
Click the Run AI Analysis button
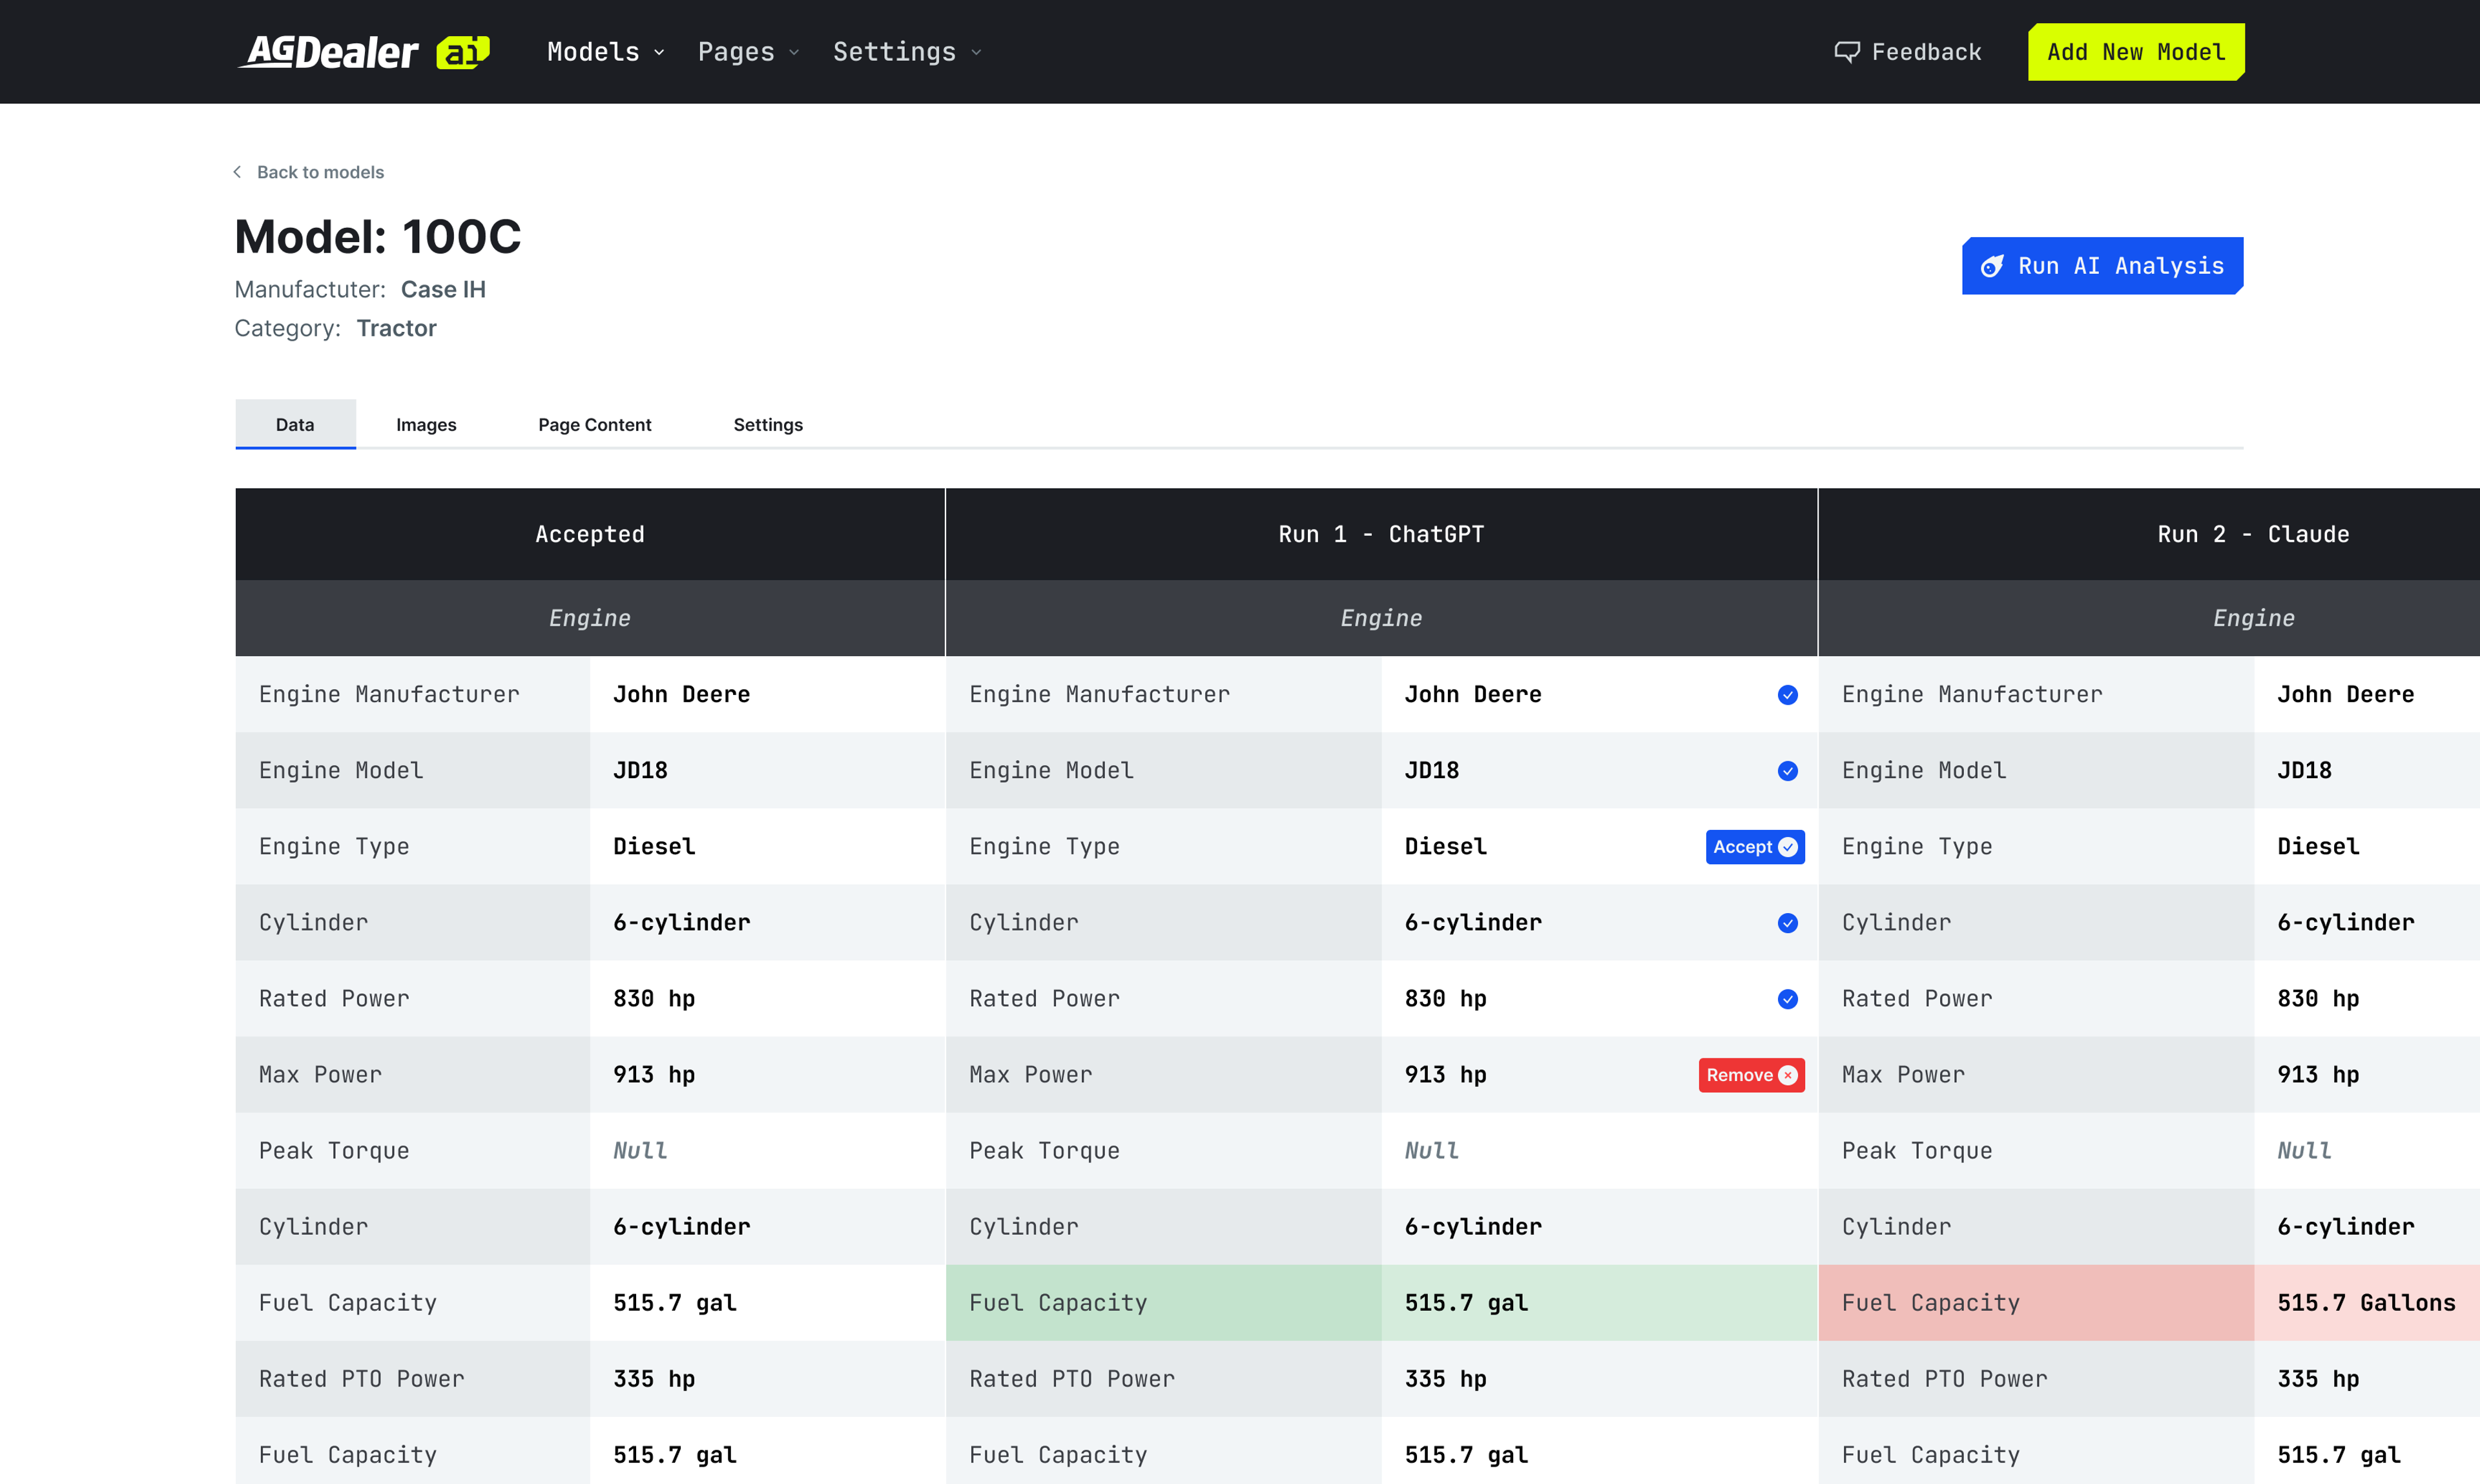coord(2102,266)
